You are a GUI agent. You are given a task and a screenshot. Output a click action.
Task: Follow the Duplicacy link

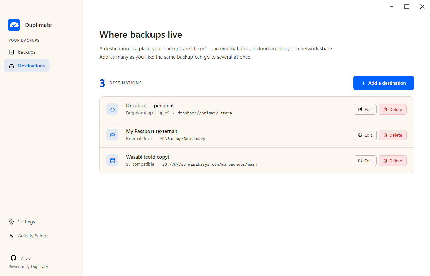39,267
